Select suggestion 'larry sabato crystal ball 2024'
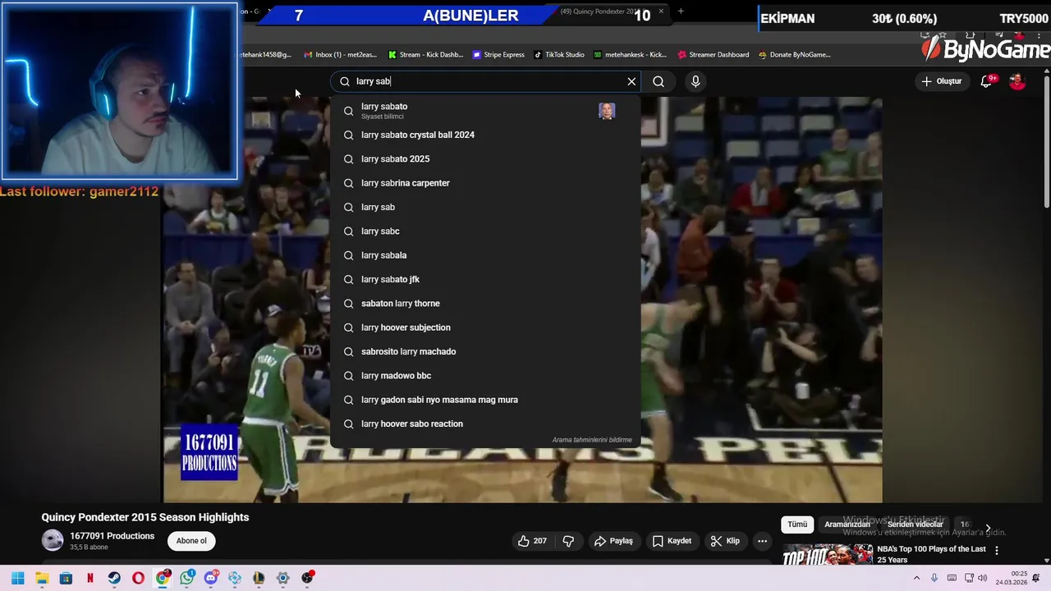This screenshot has height=591, width=1051. (x=485, y=135)
